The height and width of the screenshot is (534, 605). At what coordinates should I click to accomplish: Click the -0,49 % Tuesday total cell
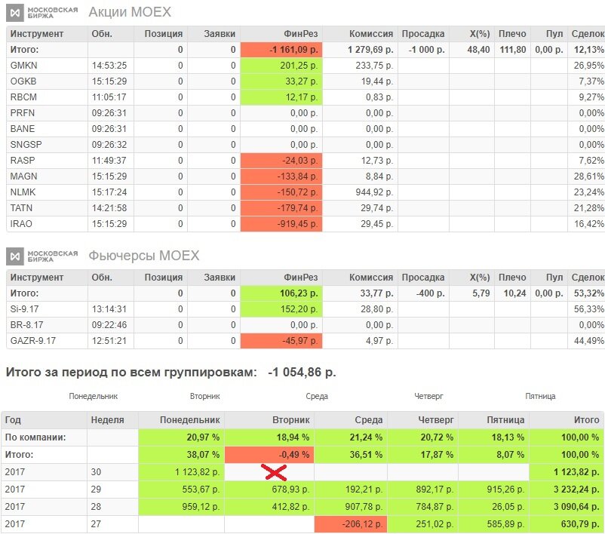point(269,455)
